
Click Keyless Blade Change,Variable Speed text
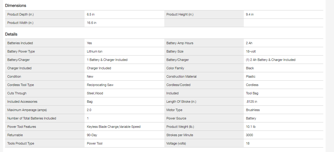(114, 127)
